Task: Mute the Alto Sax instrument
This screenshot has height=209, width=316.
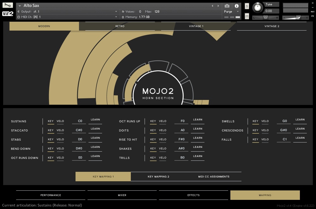Action: pyautogui.click(x=247, y=16)
